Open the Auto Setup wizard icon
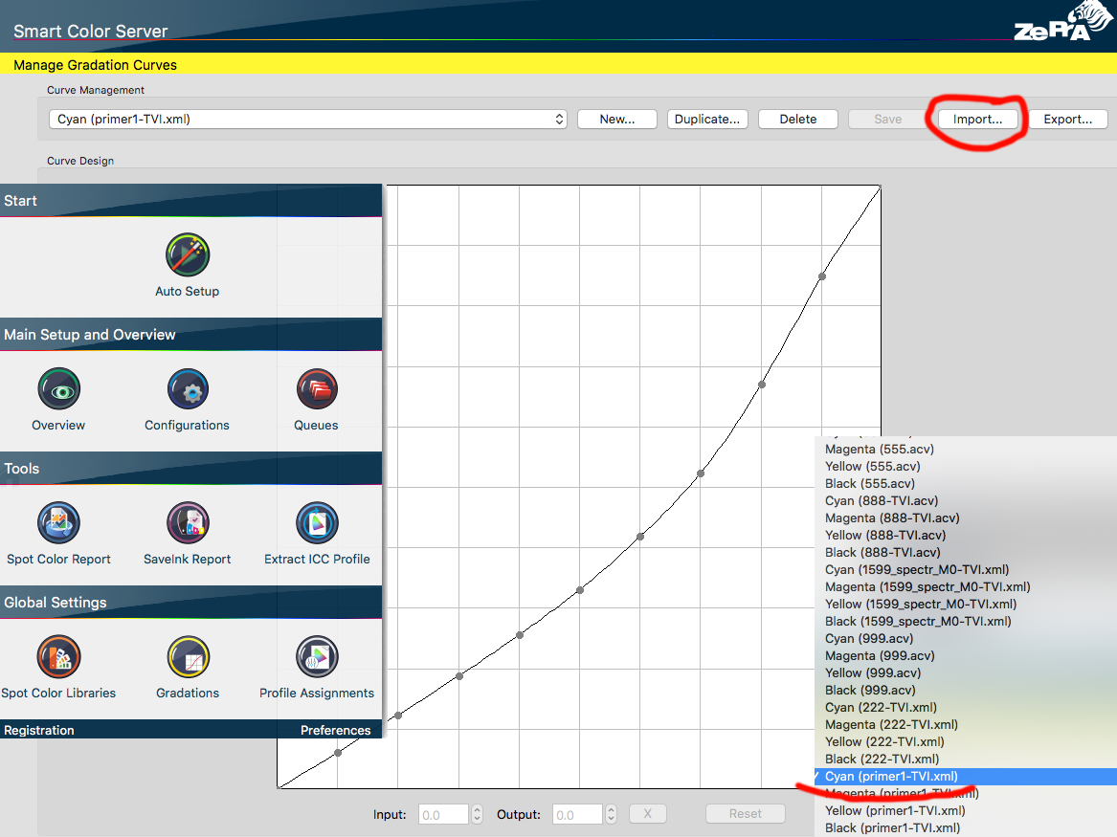Viewport: 1117px width, 837px height. [188, 254]
